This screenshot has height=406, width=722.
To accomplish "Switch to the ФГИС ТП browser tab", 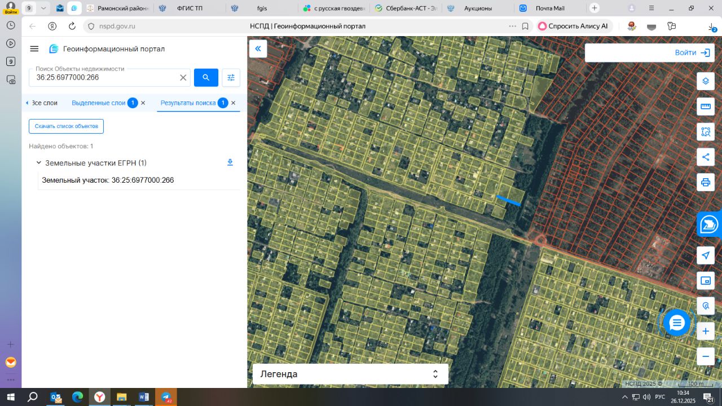I will 190,8.
